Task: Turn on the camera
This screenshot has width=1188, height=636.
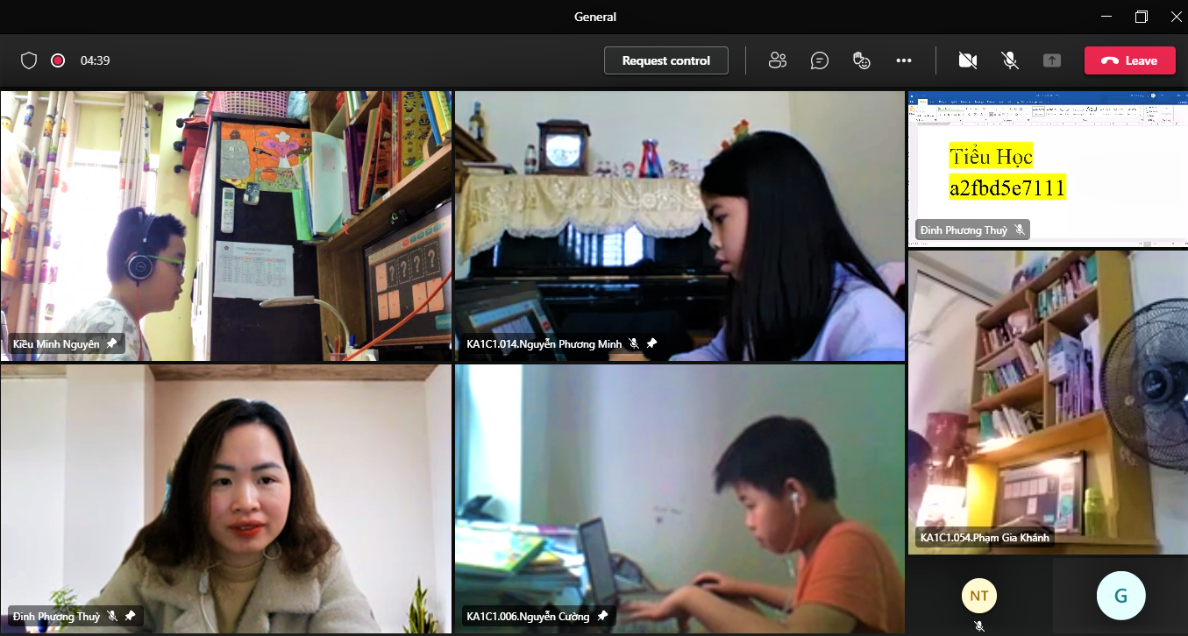Action: [x=968, y=60]
